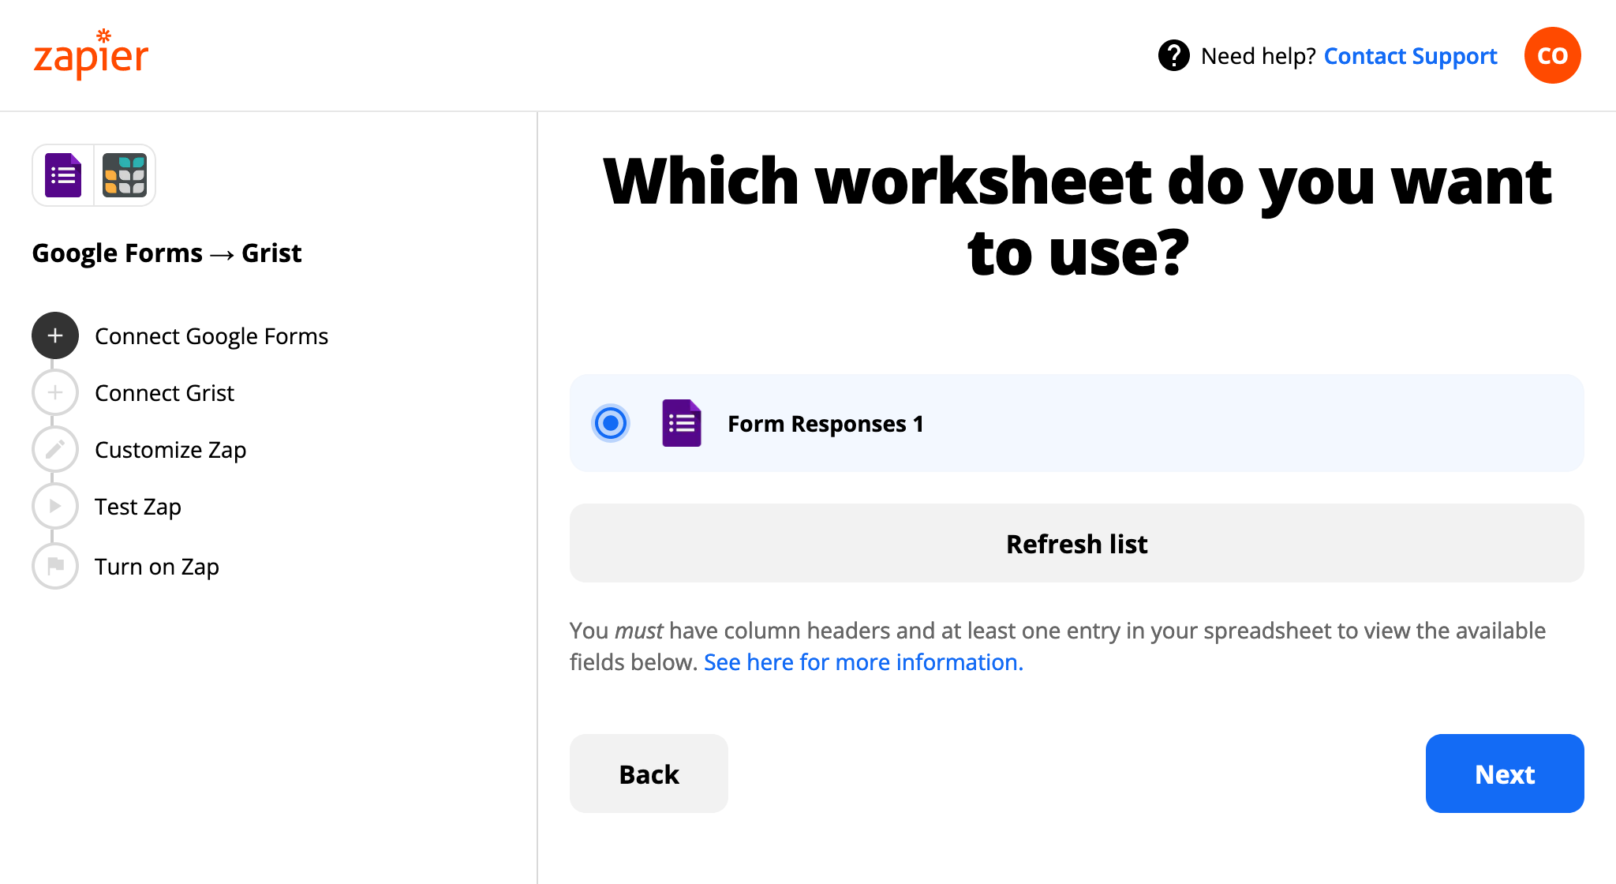This screenshot has height=884, width=1616.
Task: Select the Test Zap step
Action: pyautogui.click(x=137, y=506)
